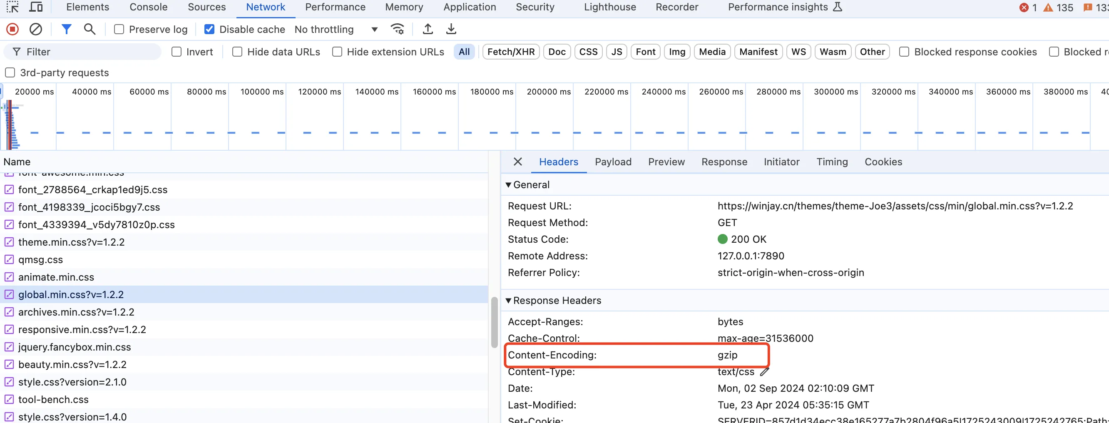Open the Cookies tab of request
The image size is (1109, 423).
[x=883, y=162]
